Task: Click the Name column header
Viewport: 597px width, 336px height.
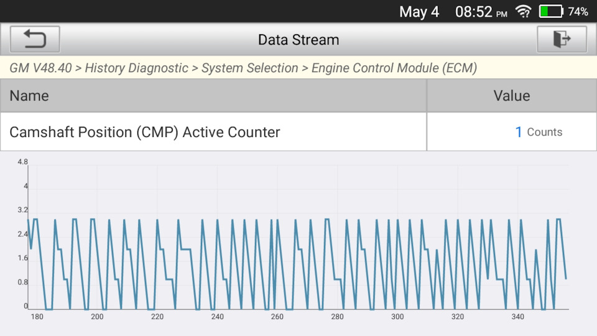Action: 29,96
